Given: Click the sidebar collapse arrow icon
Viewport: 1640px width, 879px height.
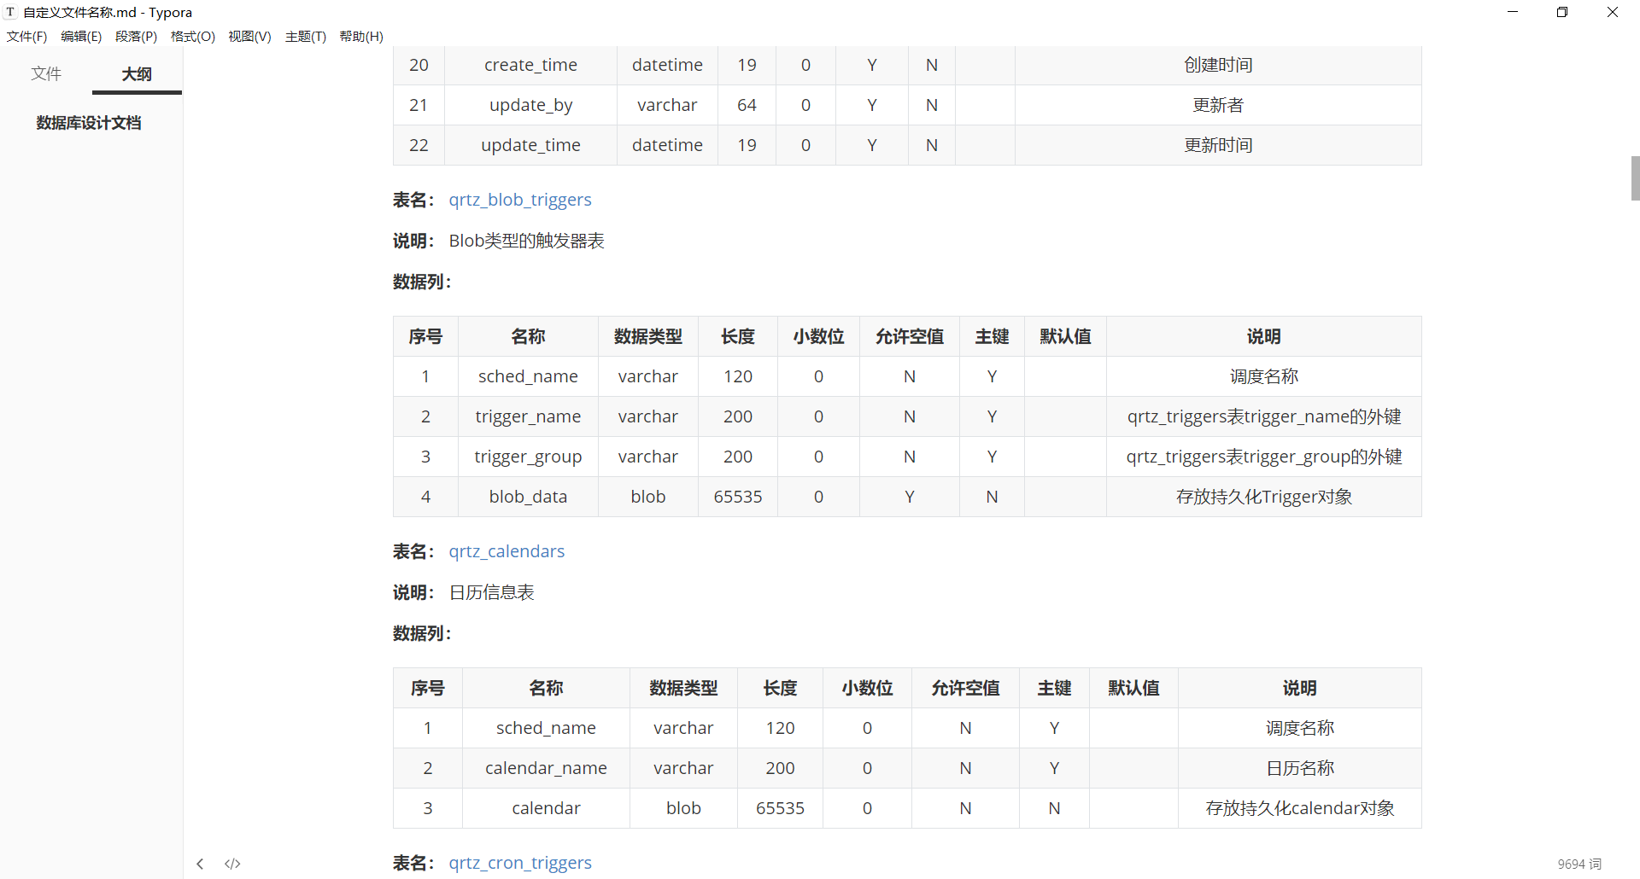Looking at the screenshot, I should click(200, 864).
